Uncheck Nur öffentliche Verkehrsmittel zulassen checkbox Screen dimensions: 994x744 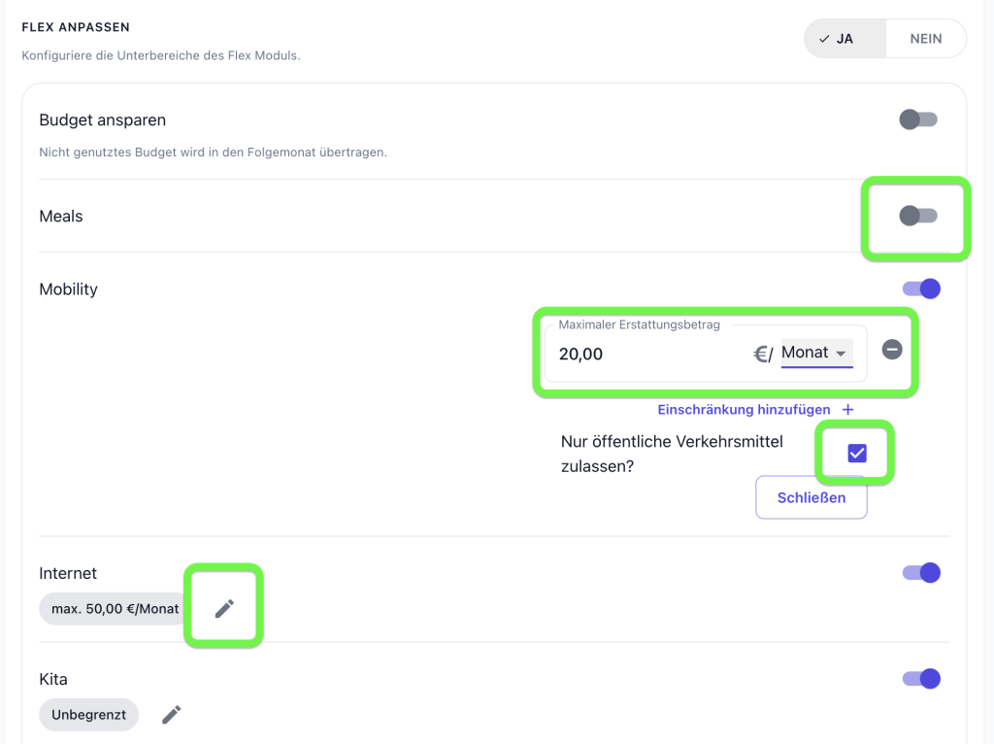point(857,453)
